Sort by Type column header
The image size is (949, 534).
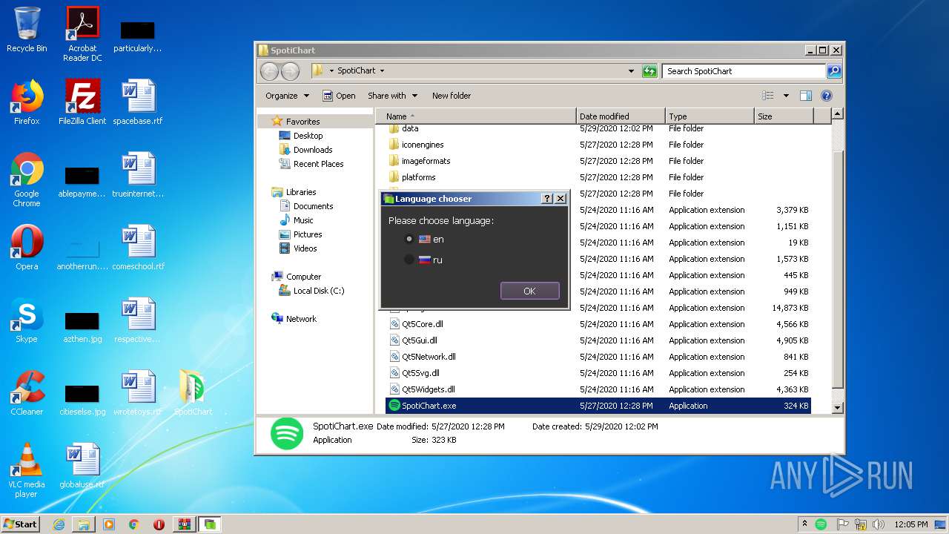[x=710, y=116]
